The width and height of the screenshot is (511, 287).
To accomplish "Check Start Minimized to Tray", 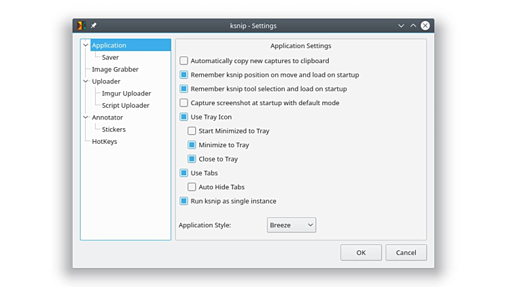I will click(x=192, y=131).
